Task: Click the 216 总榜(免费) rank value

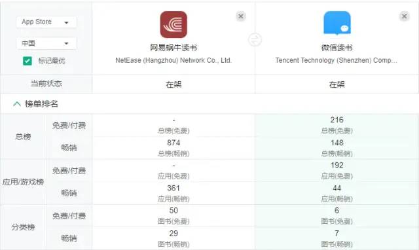Action: coord(337,120)
